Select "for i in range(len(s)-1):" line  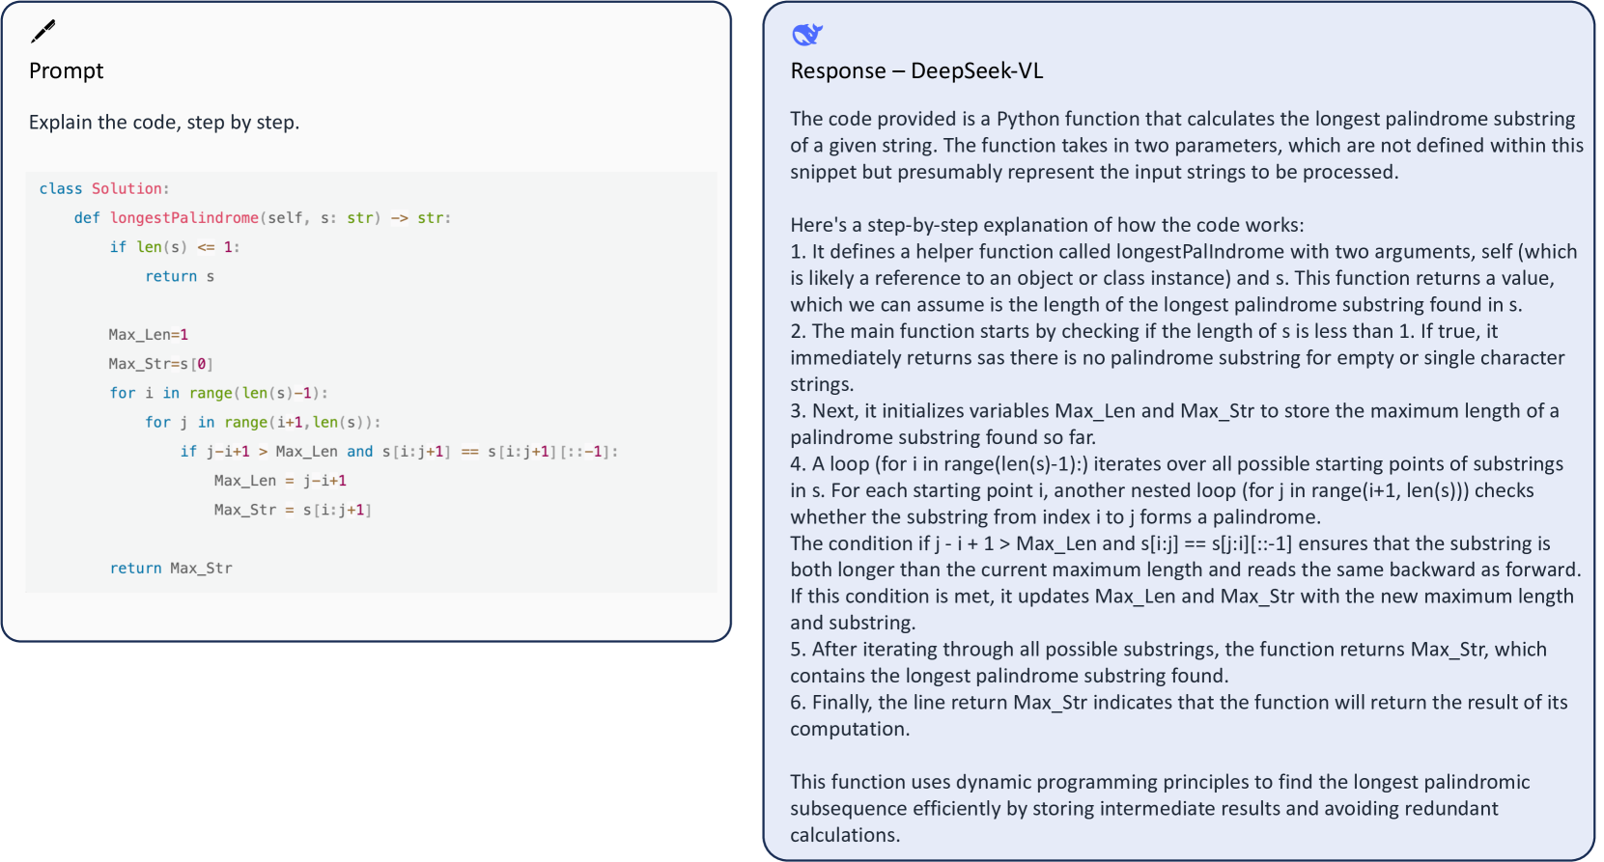coord(219,393)
